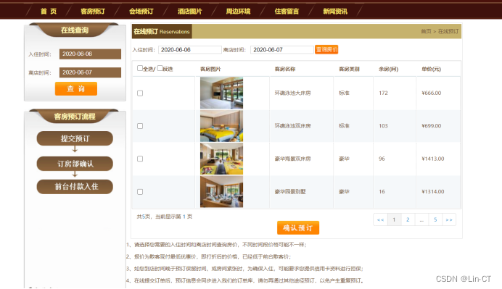Click the remaining rooms value 172
The width and height of the screenshot is (502, 289).
(383, 93)
